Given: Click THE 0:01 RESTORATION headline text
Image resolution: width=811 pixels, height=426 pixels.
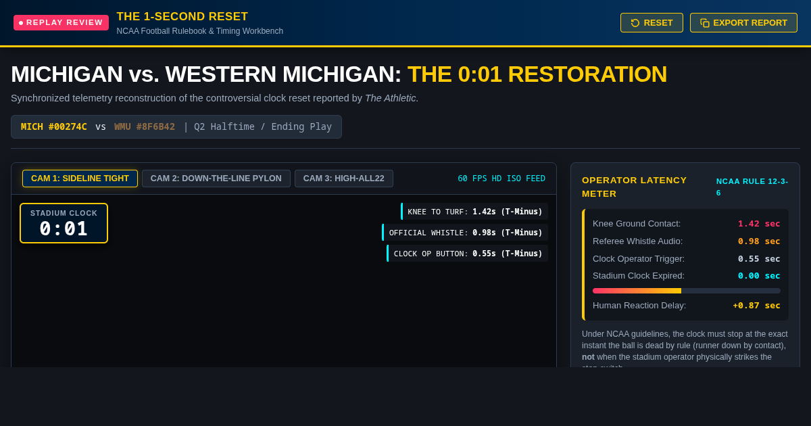Looking at the screenshot, I should [x=537, y=74].
